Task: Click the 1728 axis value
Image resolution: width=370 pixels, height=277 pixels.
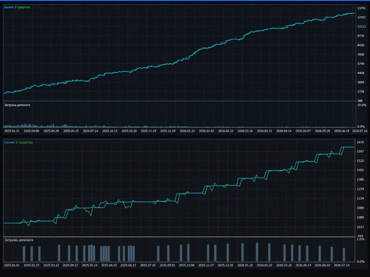Action: pyautogui.click(x=361, y=91)
